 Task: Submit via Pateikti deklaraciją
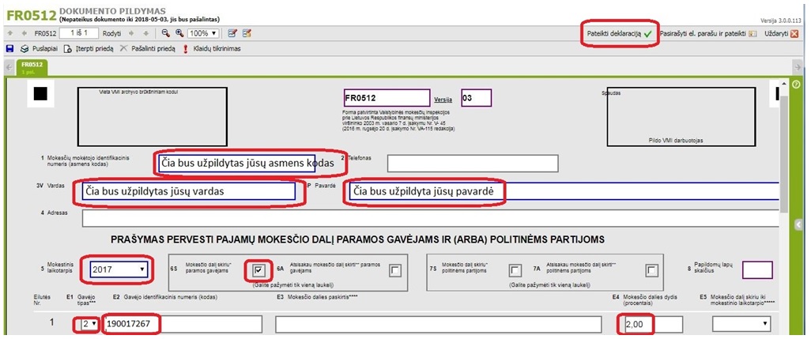click(619, 33)
